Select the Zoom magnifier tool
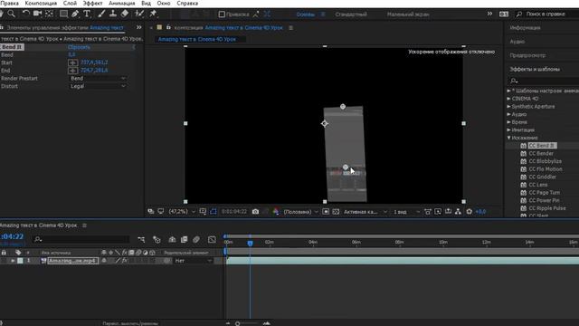Screen dimensions: 579x326 pyautogui.click(x=12, y=14)
